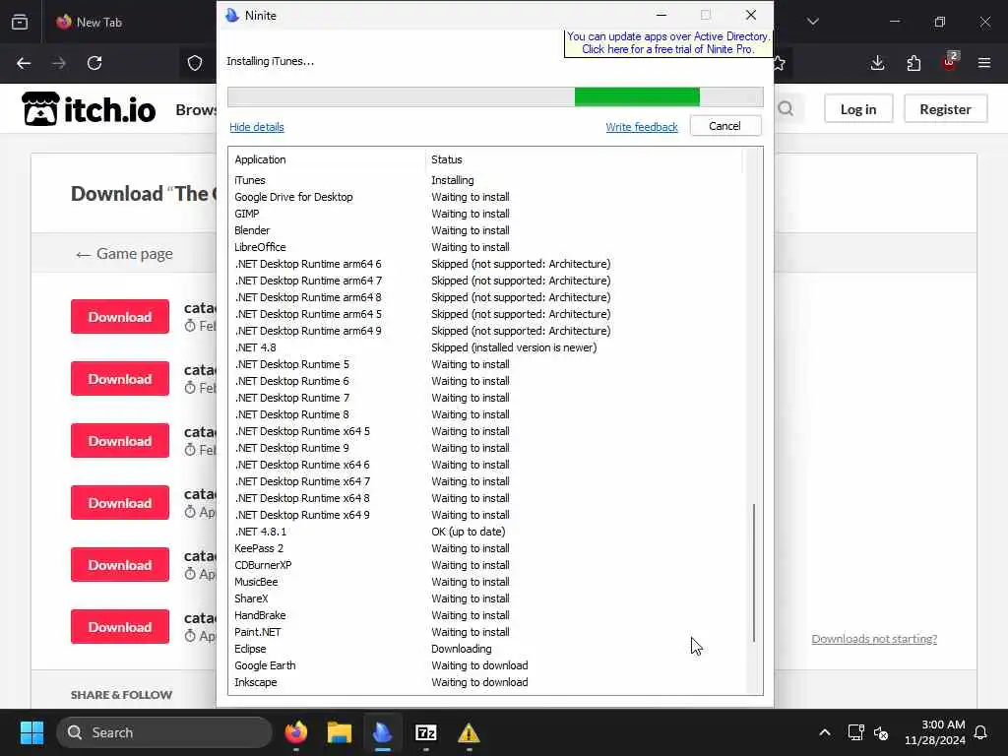Click the Ninite installation progress bar
Screen dimensions: 1008x756
pyautogui.click(x=495, y=97)
